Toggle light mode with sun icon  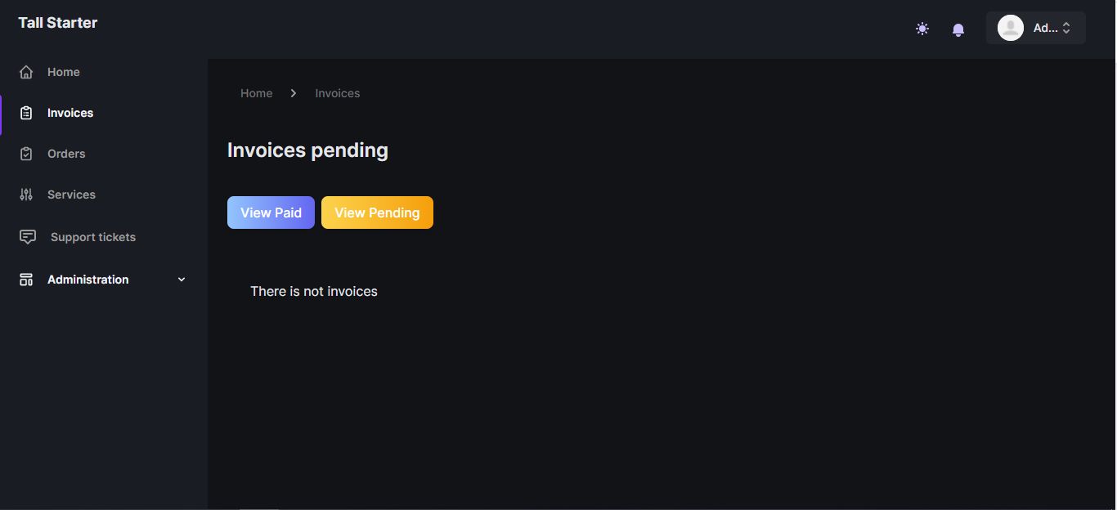coord(922,29)
